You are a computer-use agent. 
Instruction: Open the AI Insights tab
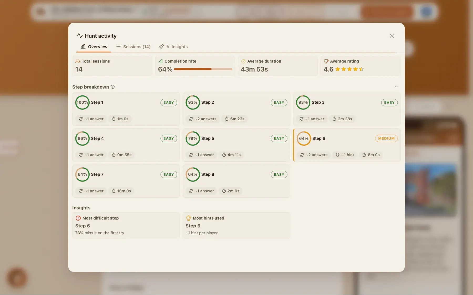(x=173, y=47)
